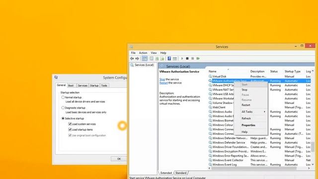
Task: Expand the All Tasks submenu
Action: (251, 112)
